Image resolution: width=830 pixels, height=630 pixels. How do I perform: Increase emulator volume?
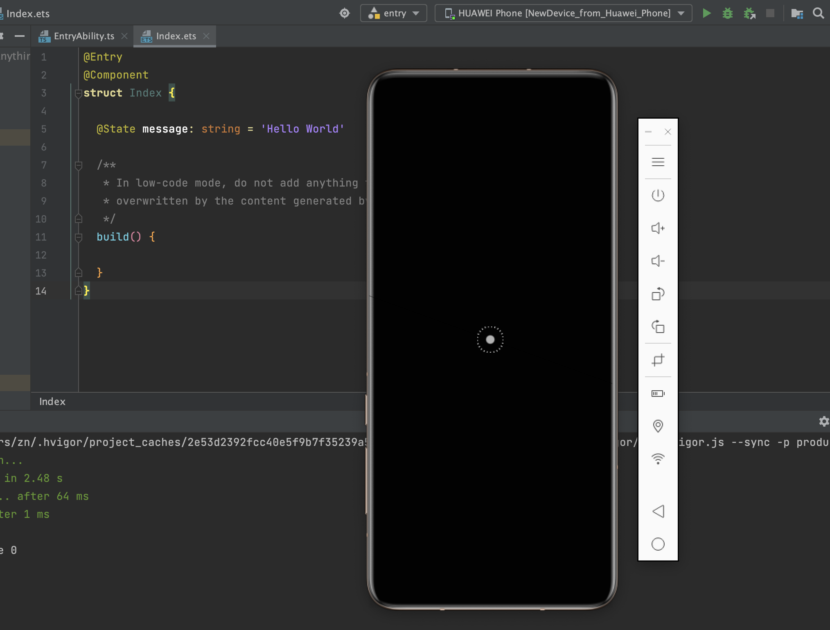[x=658, y=228]
